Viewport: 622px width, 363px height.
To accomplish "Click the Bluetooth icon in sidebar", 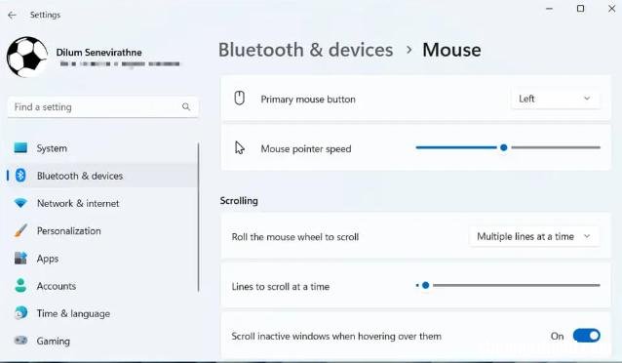I will click(x=20, y=176).
